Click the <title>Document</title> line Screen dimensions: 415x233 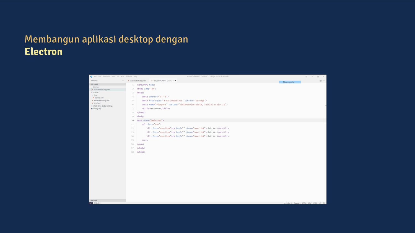[x=156, y=108]
